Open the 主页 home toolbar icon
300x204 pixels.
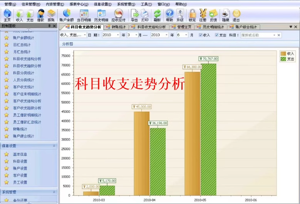(7, 15)
